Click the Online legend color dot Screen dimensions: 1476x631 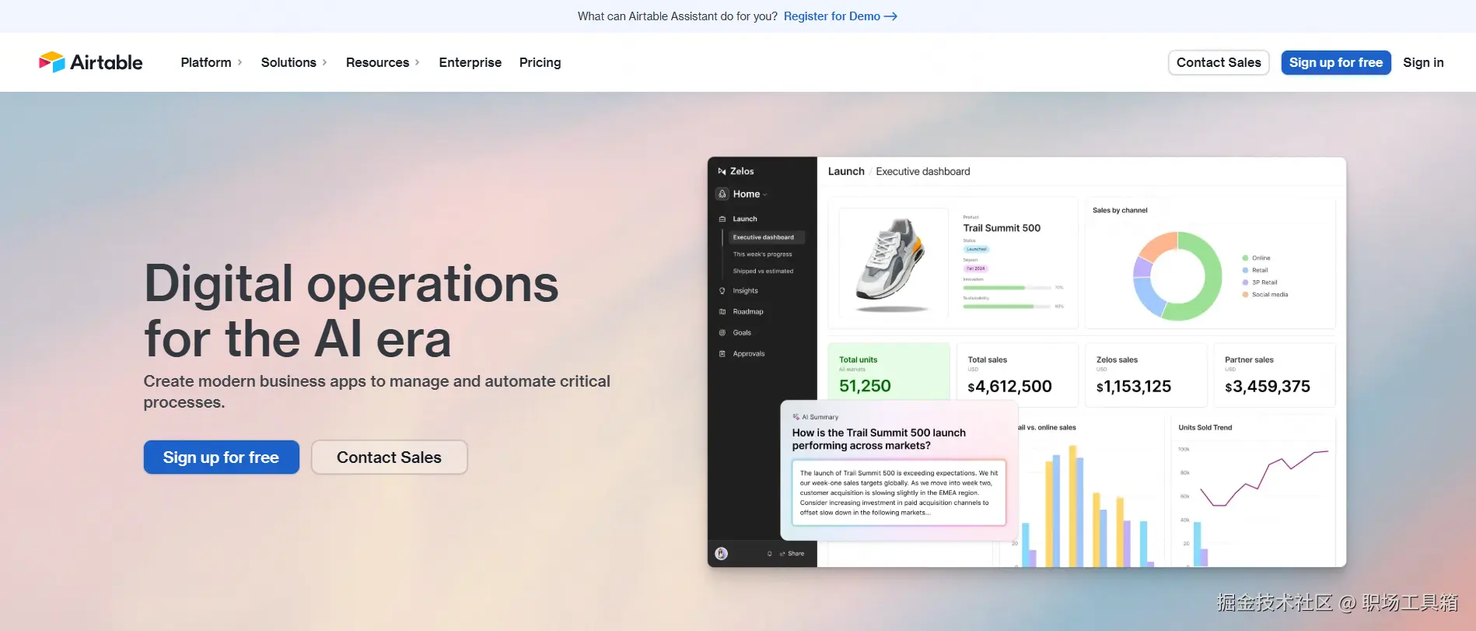point(1245,258)
